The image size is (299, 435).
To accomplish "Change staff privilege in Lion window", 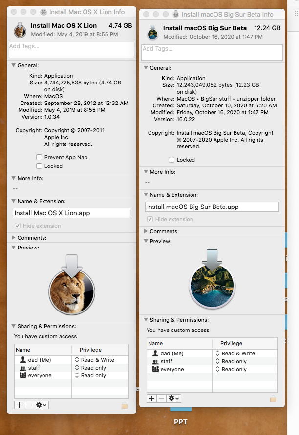I will 90,368.
